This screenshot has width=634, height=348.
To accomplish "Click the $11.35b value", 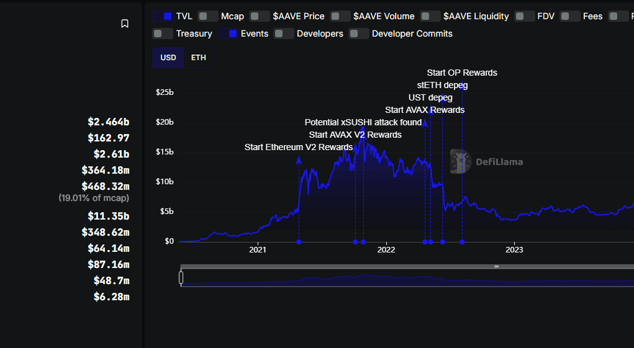I will click(109, 216).
